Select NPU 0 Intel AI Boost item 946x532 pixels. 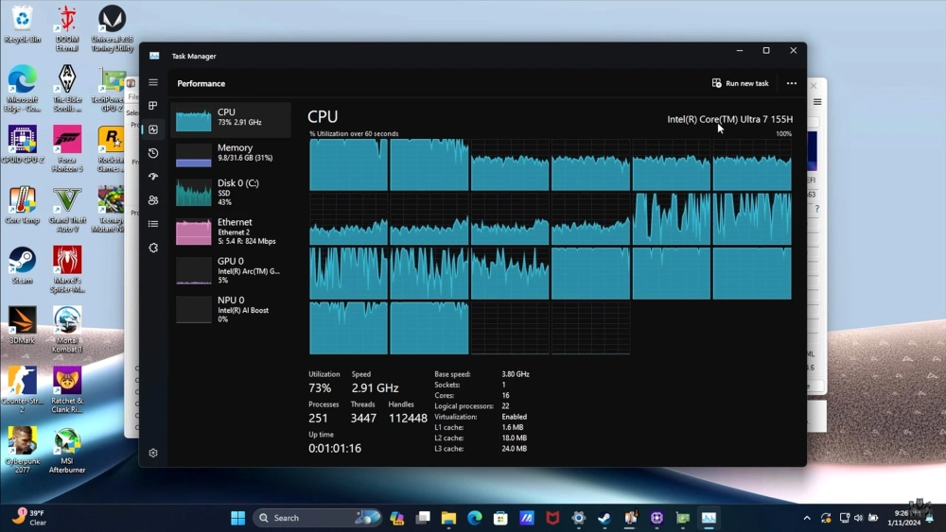(231, 309)
